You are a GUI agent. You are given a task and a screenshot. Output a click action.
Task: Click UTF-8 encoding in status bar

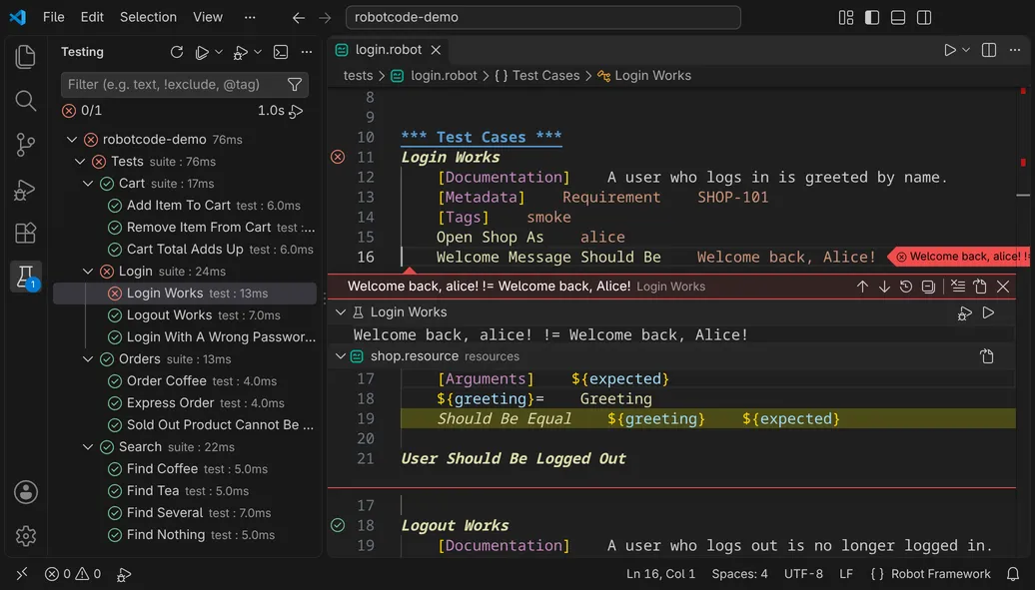tap(803, 574)
